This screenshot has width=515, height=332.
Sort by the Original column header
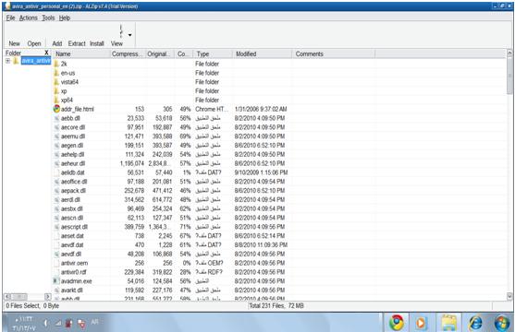point(160,54)
